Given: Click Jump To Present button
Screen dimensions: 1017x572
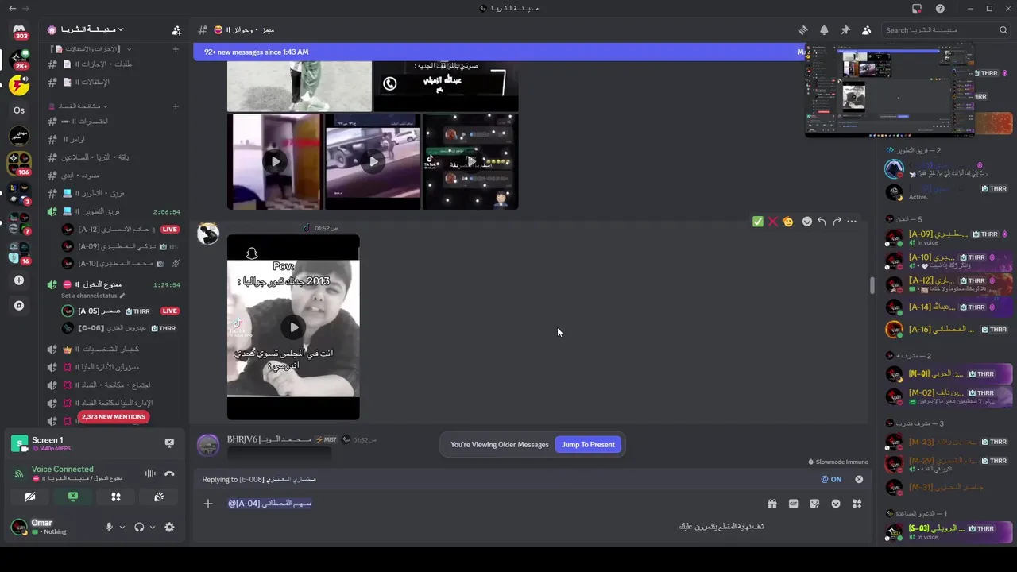Looking at the screenshot, I should click(x=588, y=444).
